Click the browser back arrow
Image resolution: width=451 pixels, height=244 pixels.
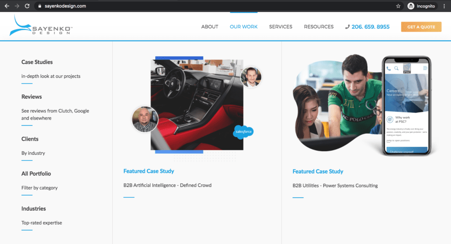[x=7, y=6]
